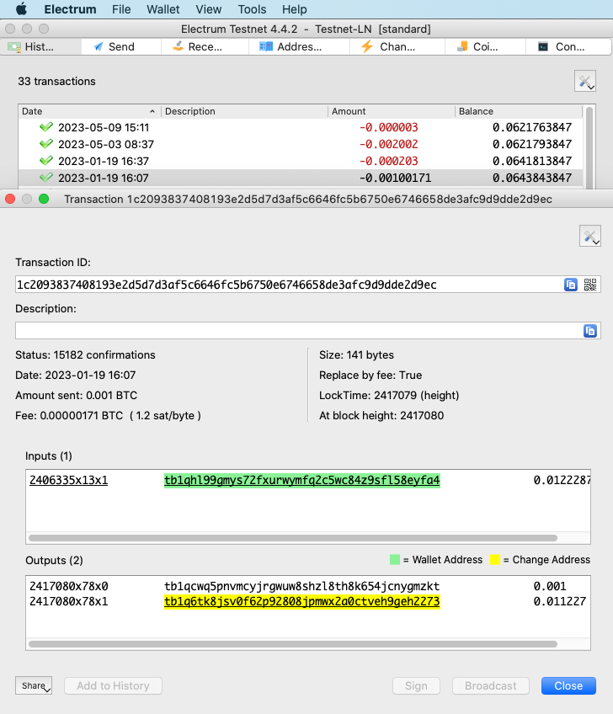Click the Balance column header

click(519, 111)
